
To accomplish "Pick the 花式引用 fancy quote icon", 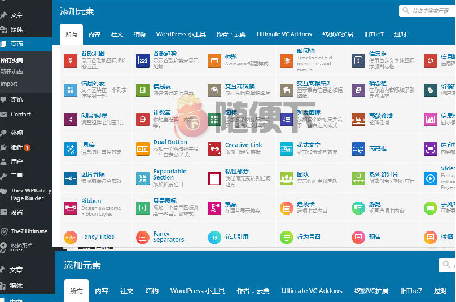I will click(214, 238).
